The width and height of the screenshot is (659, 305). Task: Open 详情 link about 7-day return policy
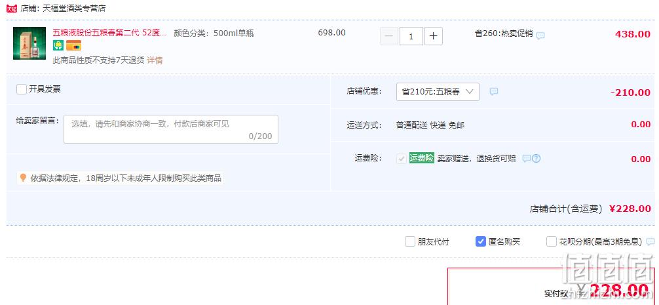[x=155, y=60]
